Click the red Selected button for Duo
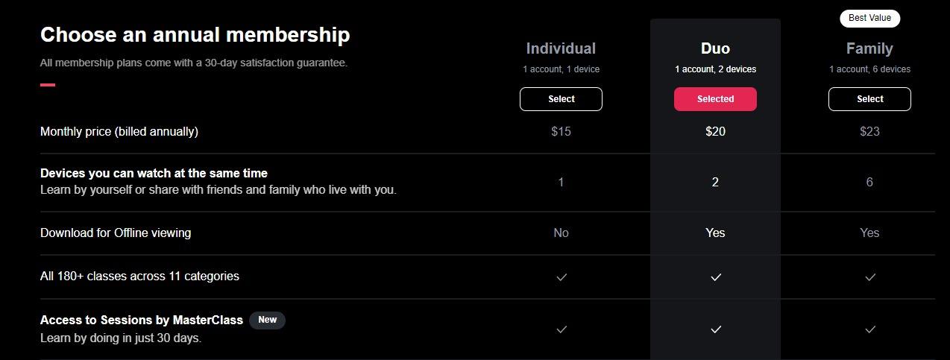 (715, 99)
